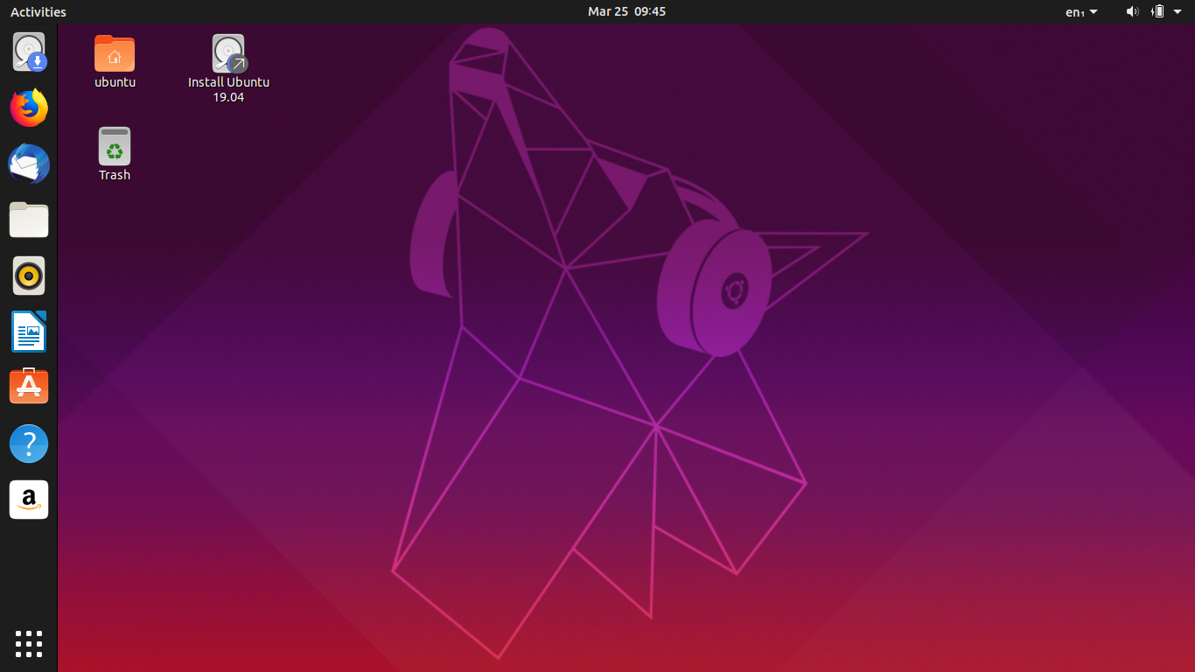This screenshot has width=1195, height=672.
Task: Click the battery status icon
Action: [x=1157, y=11]
